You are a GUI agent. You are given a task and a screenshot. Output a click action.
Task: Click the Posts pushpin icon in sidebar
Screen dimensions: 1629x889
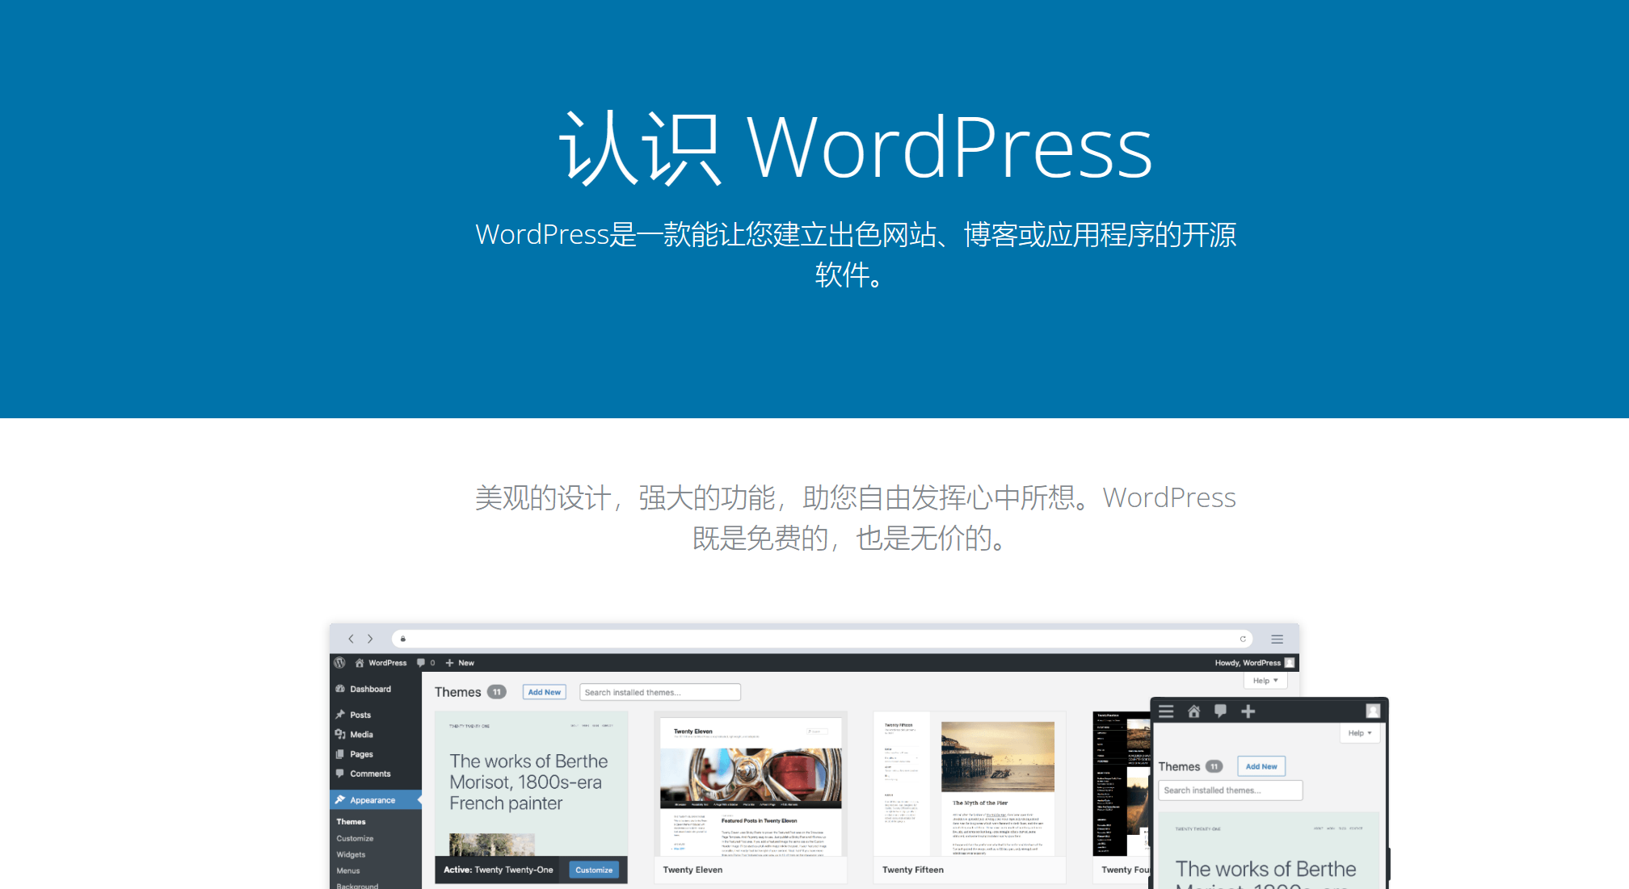340,715
